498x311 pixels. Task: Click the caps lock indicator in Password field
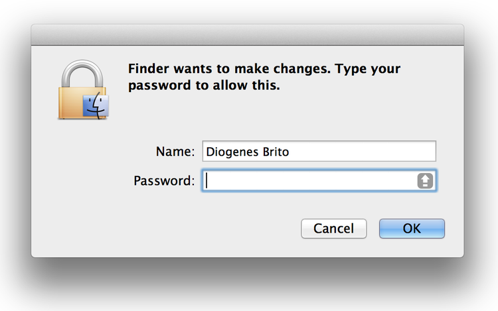click(425, 181)
